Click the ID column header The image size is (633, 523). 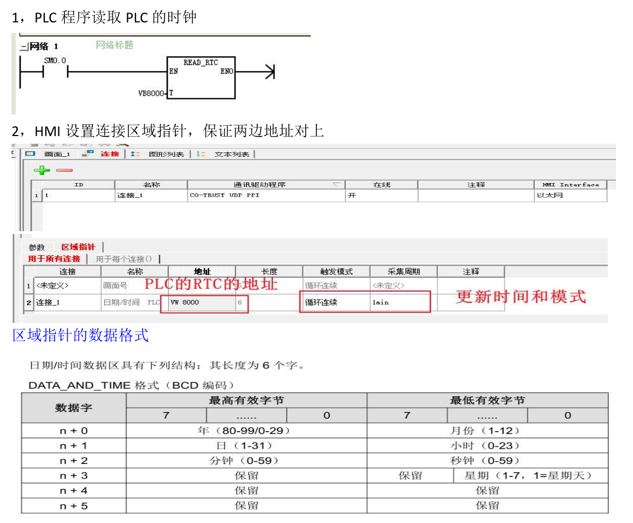click(x=78, y=185)
